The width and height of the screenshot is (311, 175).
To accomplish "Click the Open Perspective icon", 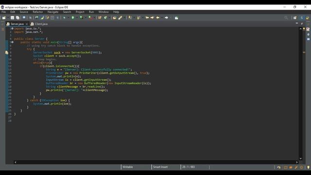I will (295, 18).
